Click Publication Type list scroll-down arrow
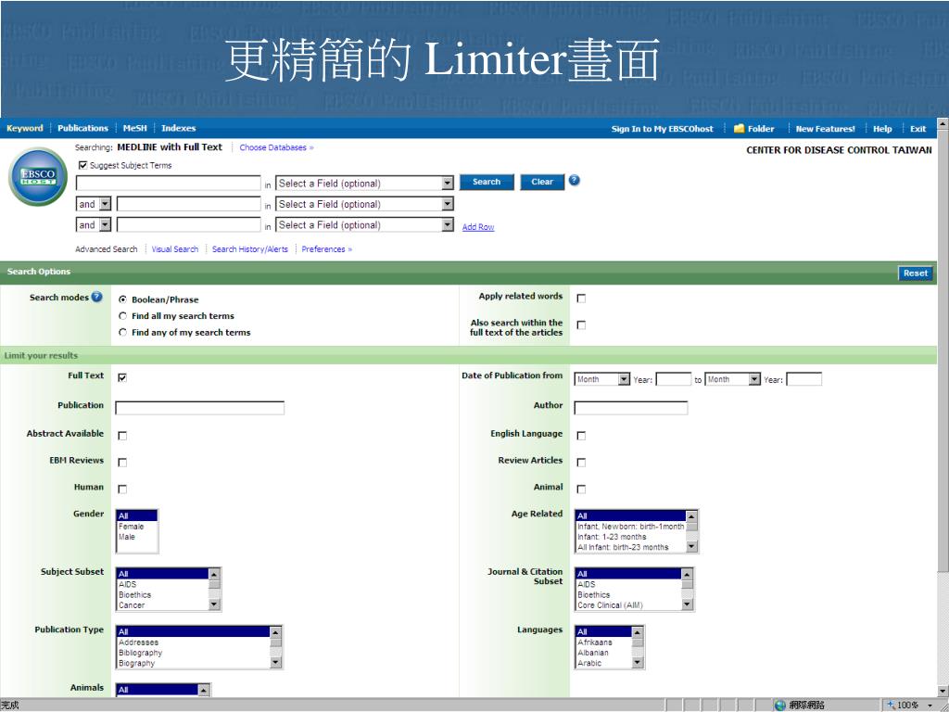This screenshot has width=949, height=712. tap(275, 662)
